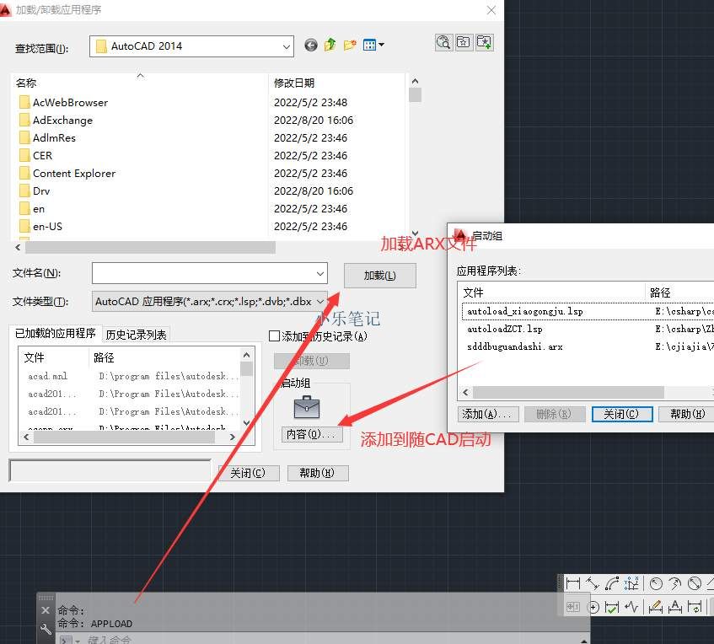The width and height of the screenshot is (714, 644).
Task: Click File column header in loaded applications
Action: (x=54, y=357)
